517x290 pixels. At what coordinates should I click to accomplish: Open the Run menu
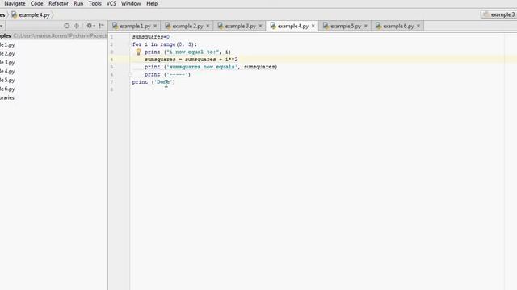coord(78,3)
